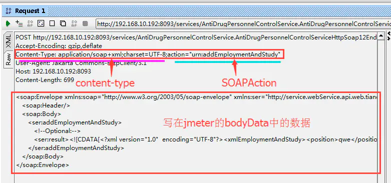Click the closing /ser:addEmploymentAndStudy tag

click(x=76, y=147)
